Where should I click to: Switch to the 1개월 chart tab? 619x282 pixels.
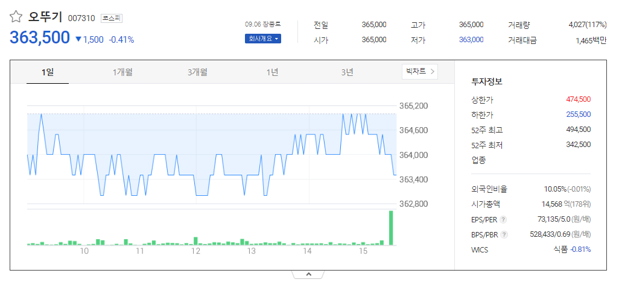coord(122,72)
